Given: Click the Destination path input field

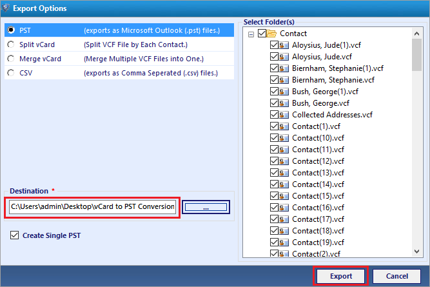Looking at the screenshot, I should click(x=92, y=207).
